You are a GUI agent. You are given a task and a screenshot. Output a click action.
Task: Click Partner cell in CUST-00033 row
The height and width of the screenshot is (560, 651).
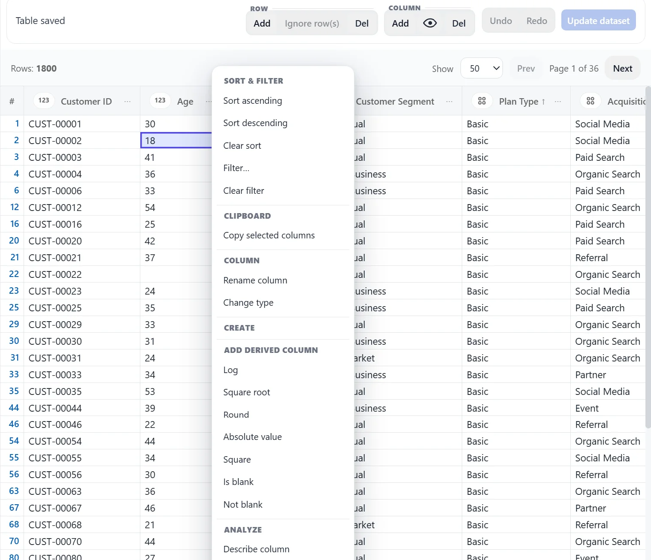[x=608, y=375]
